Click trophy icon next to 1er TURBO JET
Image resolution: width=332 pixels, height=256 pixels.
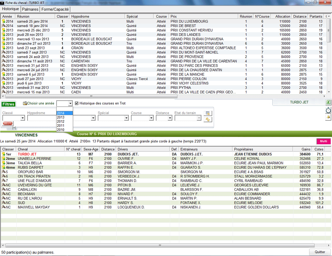(x=3, y=154)
